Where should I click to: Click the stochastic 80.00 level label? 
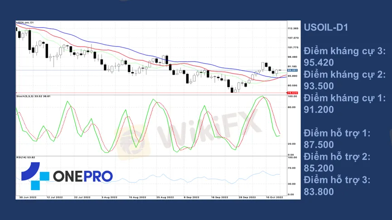click(x=291, y=107)
